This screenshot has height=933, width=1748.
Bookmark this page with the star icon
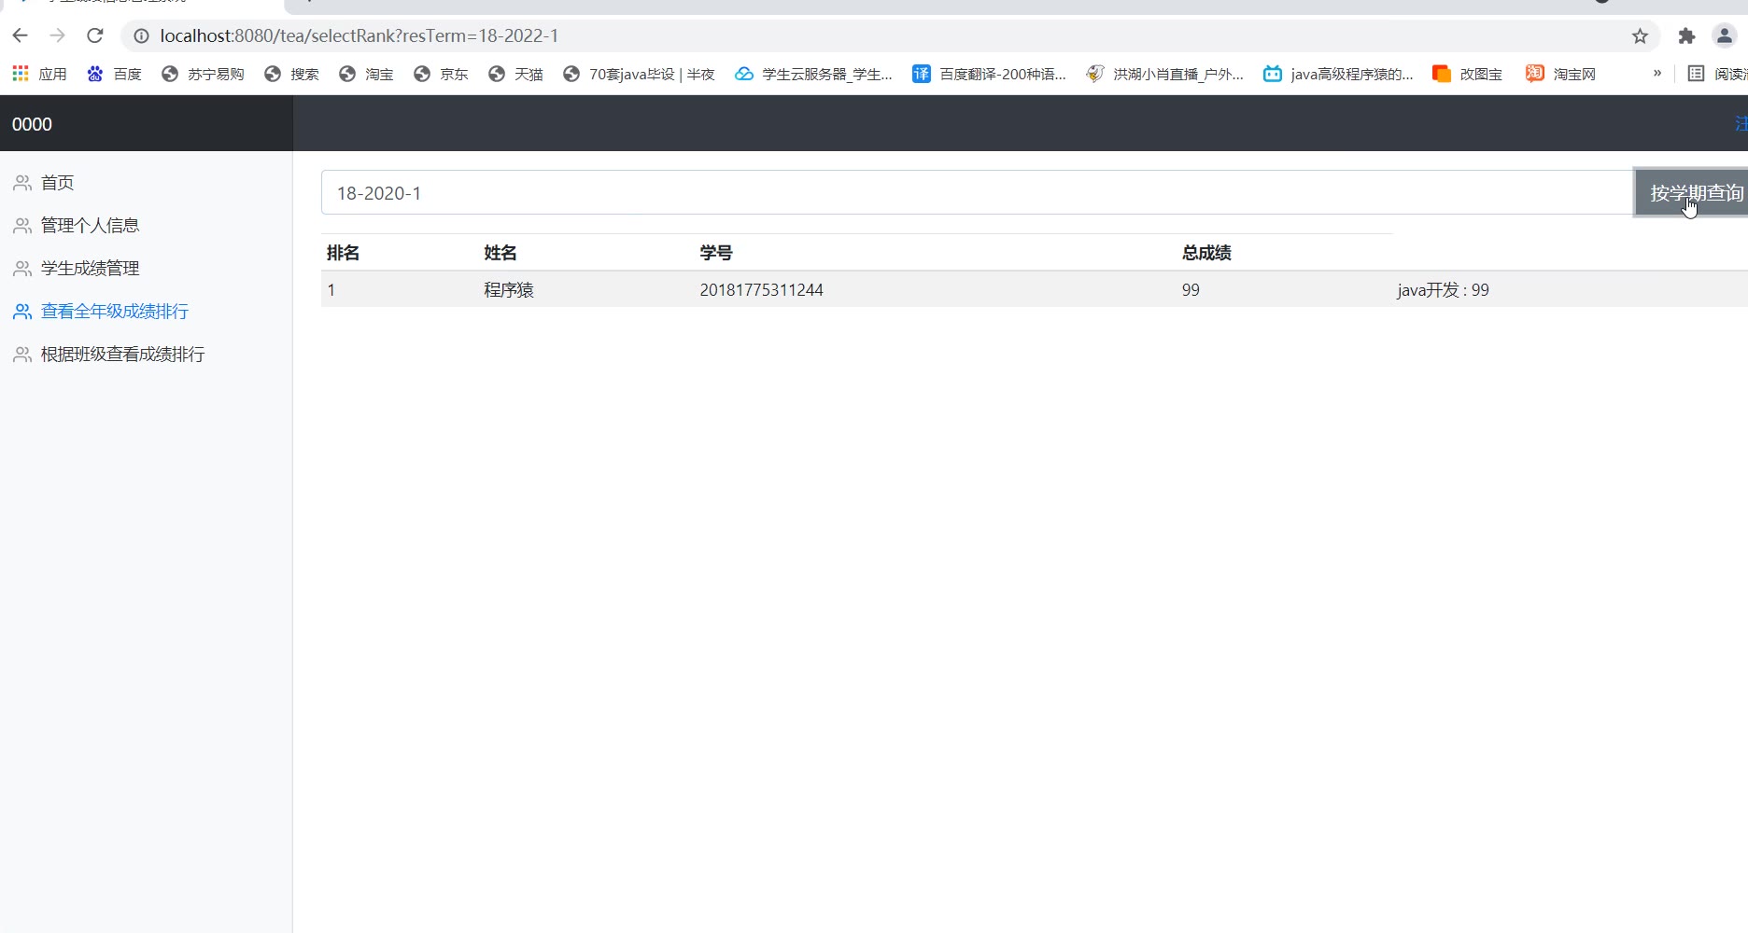coord(1640,35)
